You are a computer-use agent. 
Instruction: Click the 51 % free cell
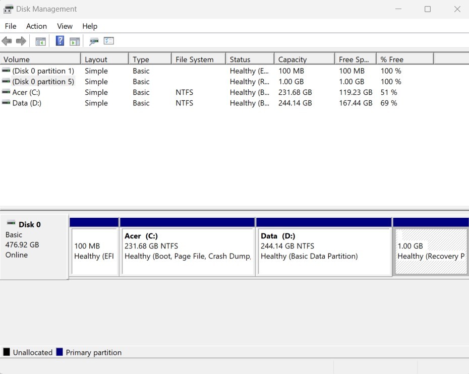389,92
